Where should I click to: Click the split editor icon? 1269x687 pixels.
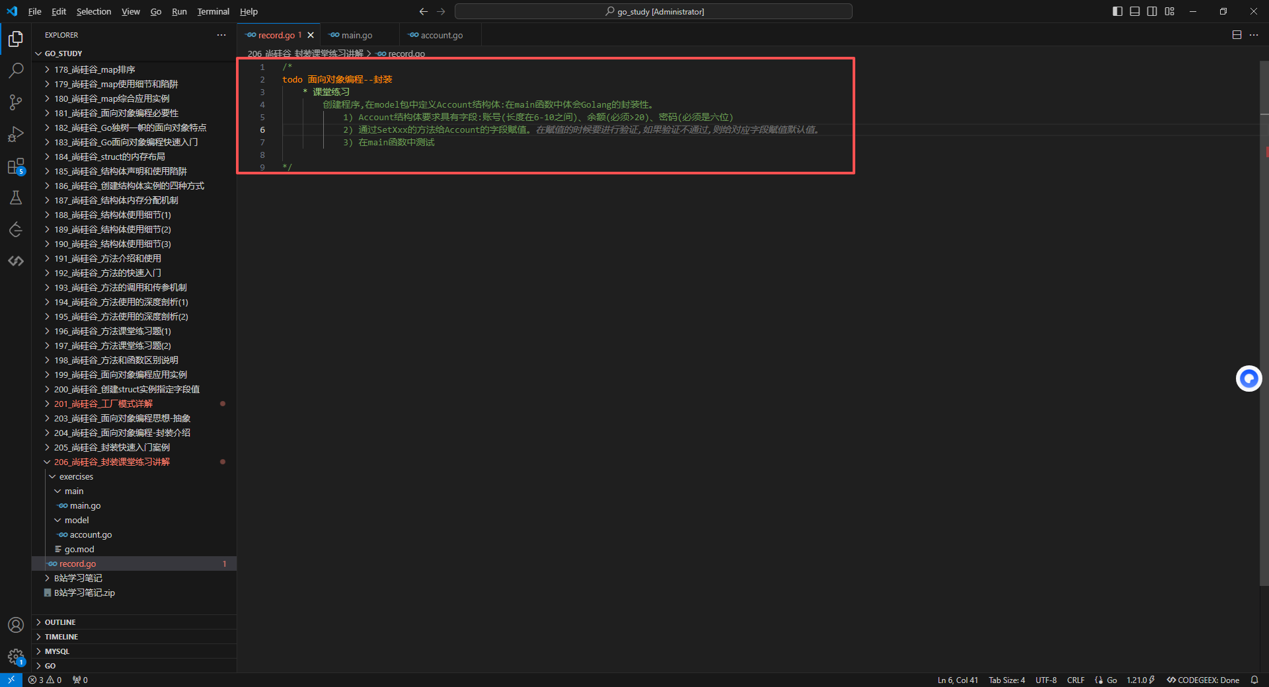click(1237, 35)
